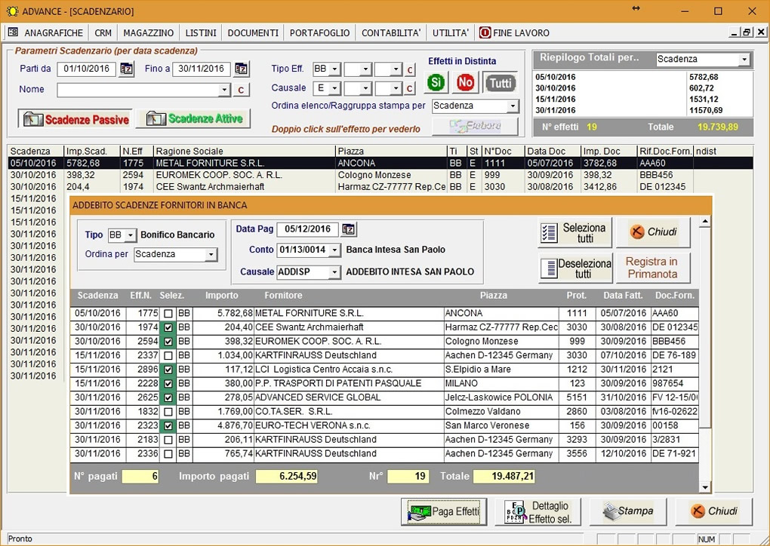Uncheck the selection box for effect 2228
The image size is (770, 546).
tap(168, 383)
